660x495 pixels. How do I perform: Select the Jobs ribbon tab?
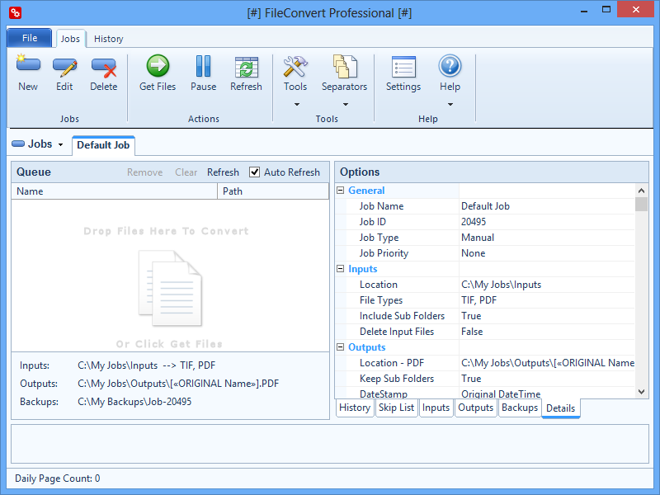(70, 39)
